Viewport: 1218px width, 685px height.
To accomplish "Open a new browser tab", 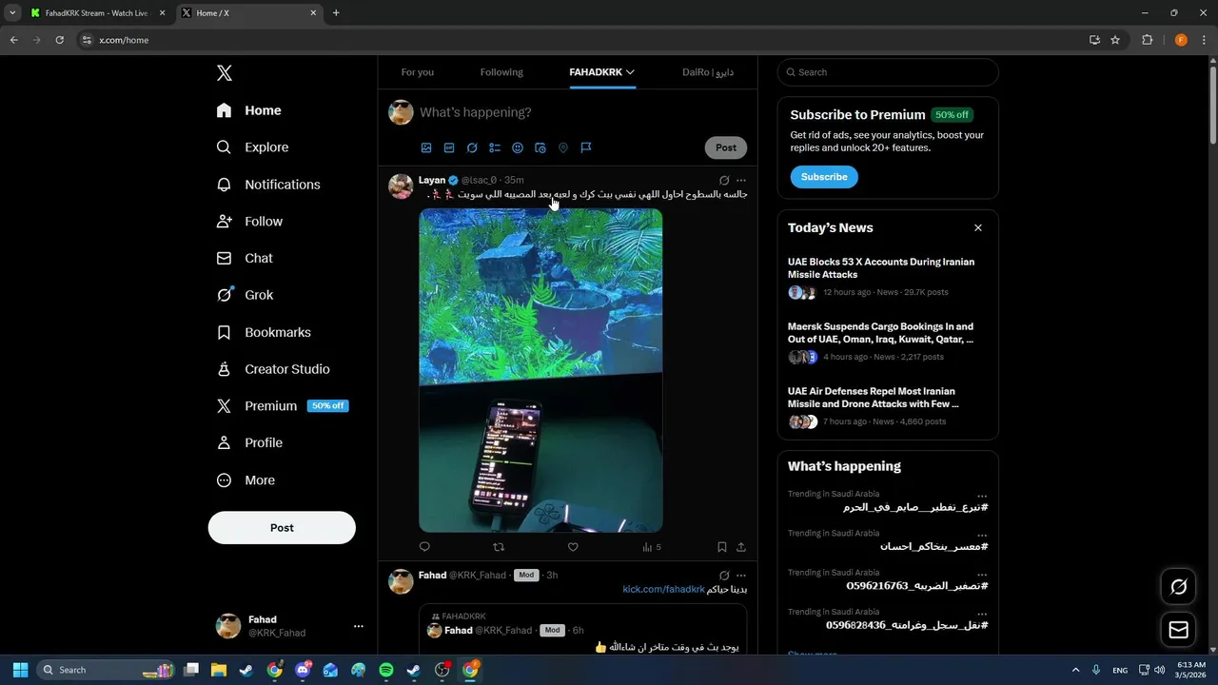I will (336, 13).
